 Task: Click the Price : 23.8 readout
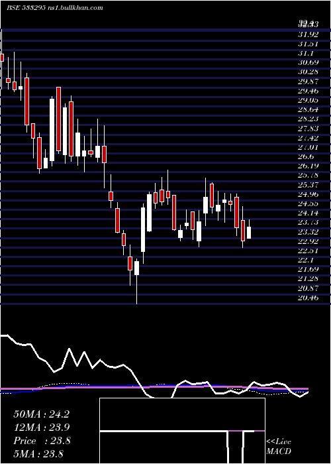pyautogui.click(x=42, y=441)
